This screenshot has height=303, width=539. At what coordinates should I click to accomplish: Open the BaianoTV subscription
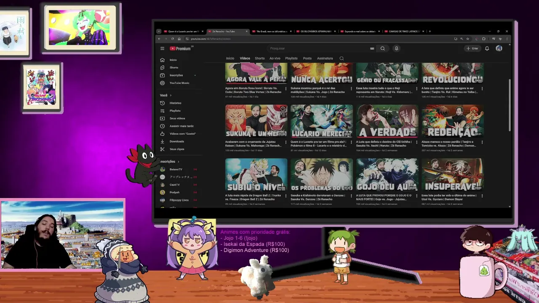pos(177,169)
